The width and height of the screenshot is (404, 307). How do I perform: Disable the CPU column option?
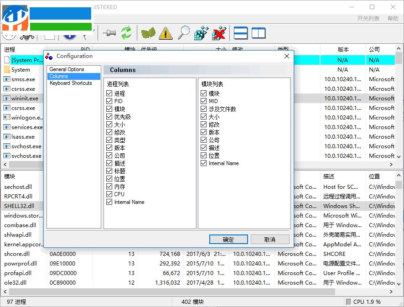tap(109, 194)
